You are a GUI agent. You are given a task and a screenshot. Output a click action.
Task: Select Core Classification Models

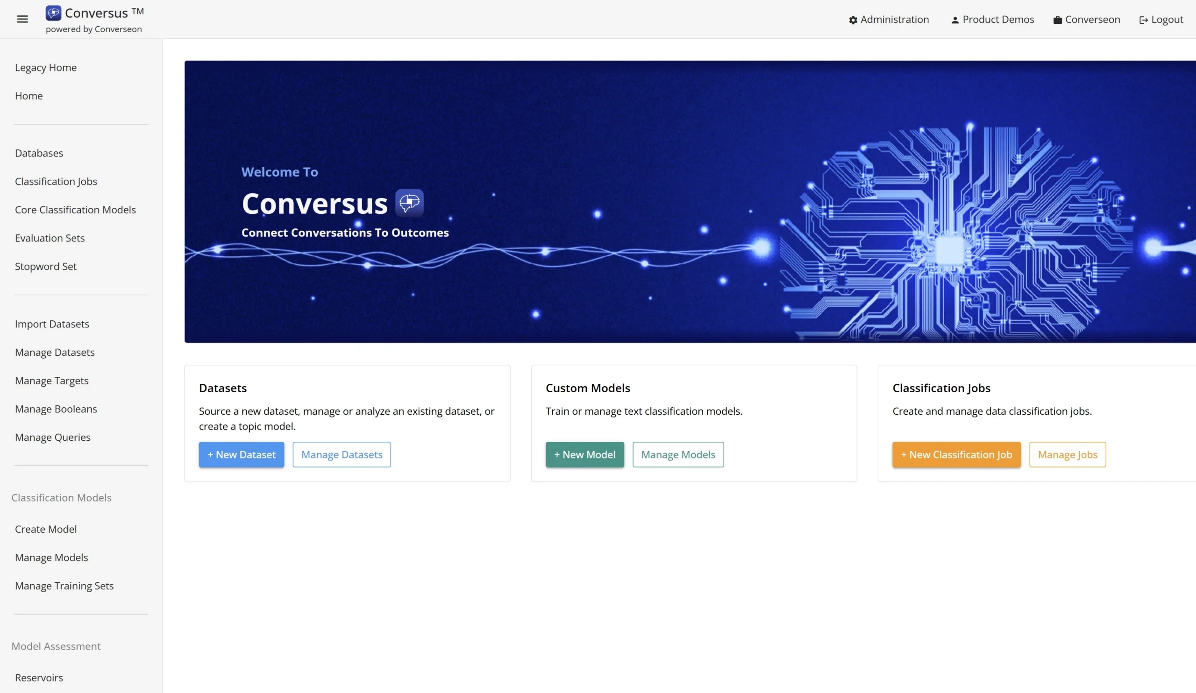tap(75, 210)
